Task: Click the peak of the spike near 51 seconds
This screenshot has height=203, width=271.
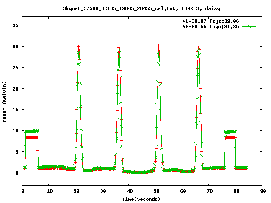Action: 159,46
